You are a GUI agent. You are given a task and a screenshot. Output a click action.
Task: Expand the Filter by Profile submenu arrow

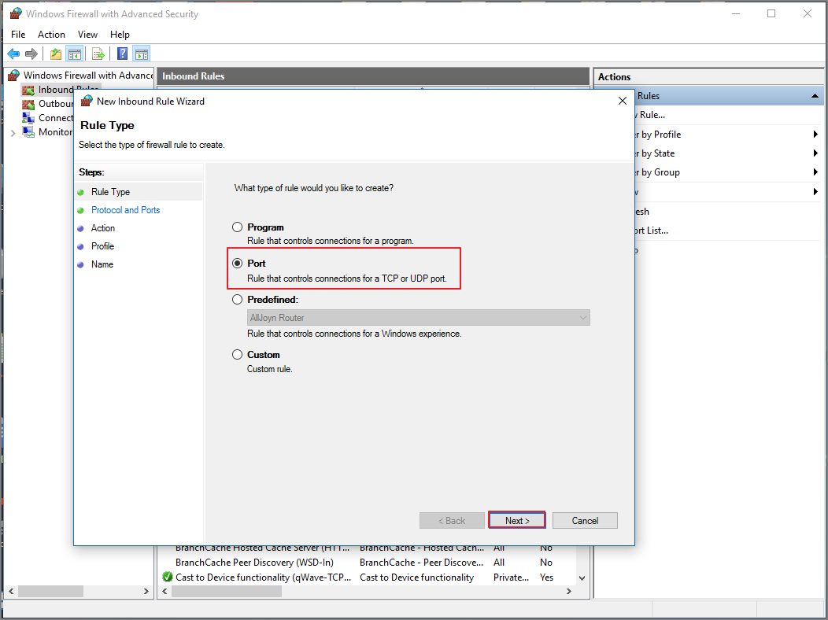tap(815, 135)
